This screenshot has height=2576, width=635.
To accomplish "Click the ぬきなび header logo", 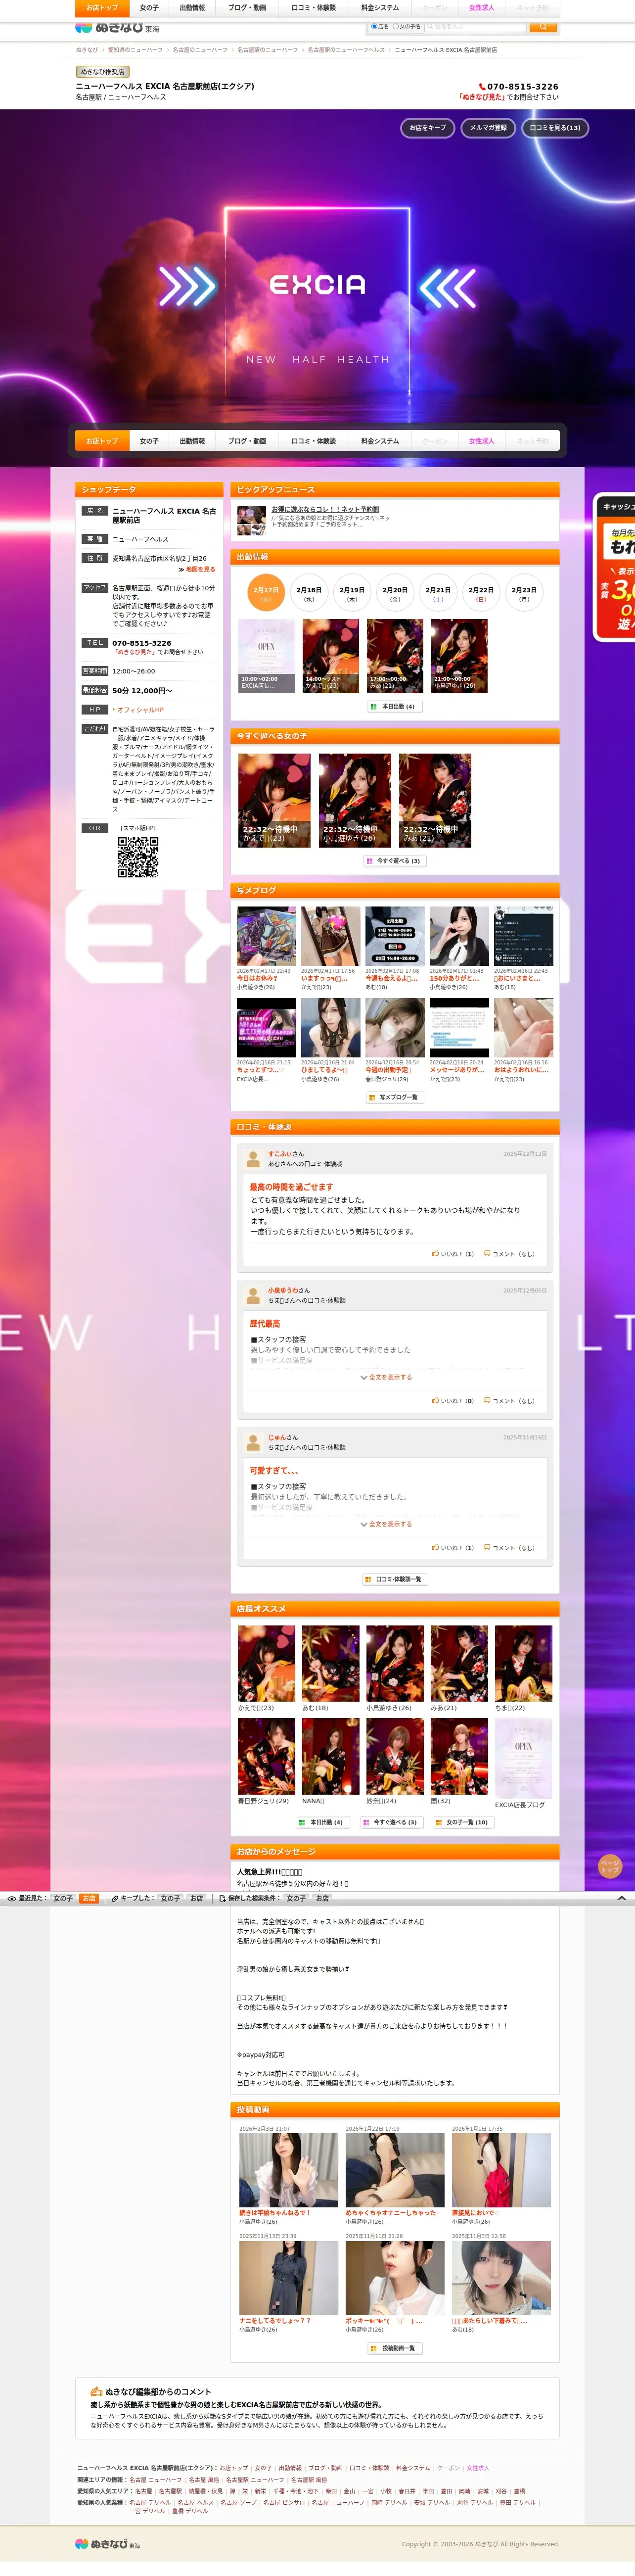I will pyautogui.click(x=117, y=28).
